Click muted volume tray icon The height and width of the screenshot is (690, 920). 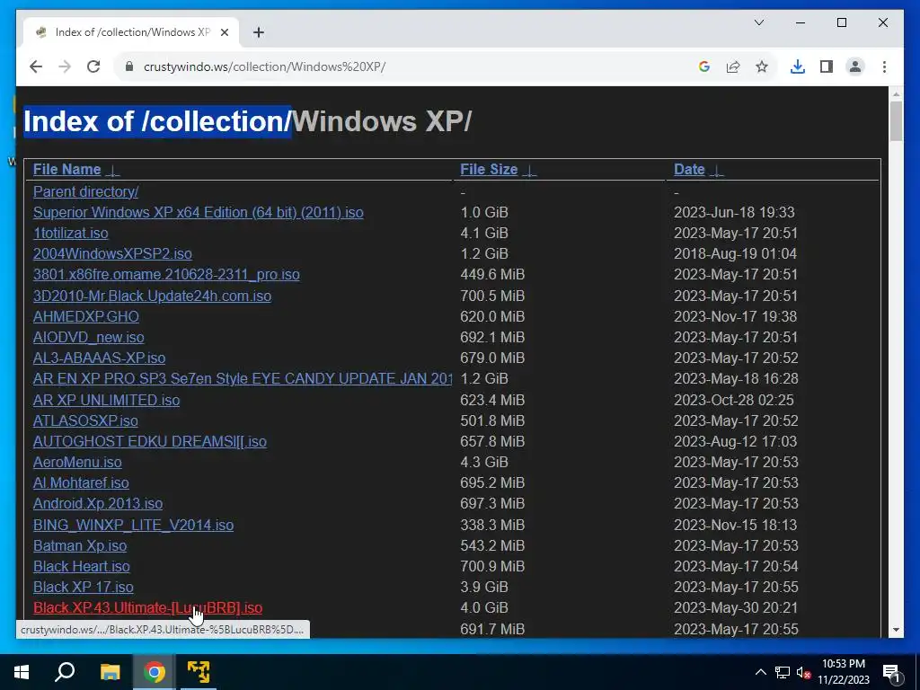804,672
